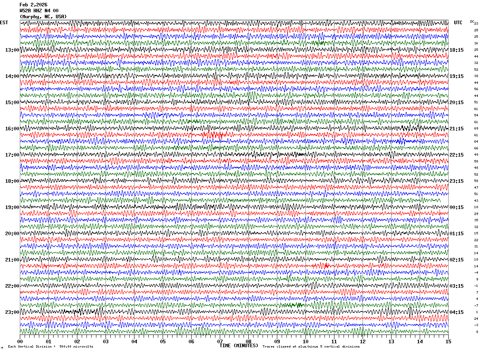Screen dimensions: 480x352
Task: Click DC value '47' in right column
Action: [x=476, y=188]
